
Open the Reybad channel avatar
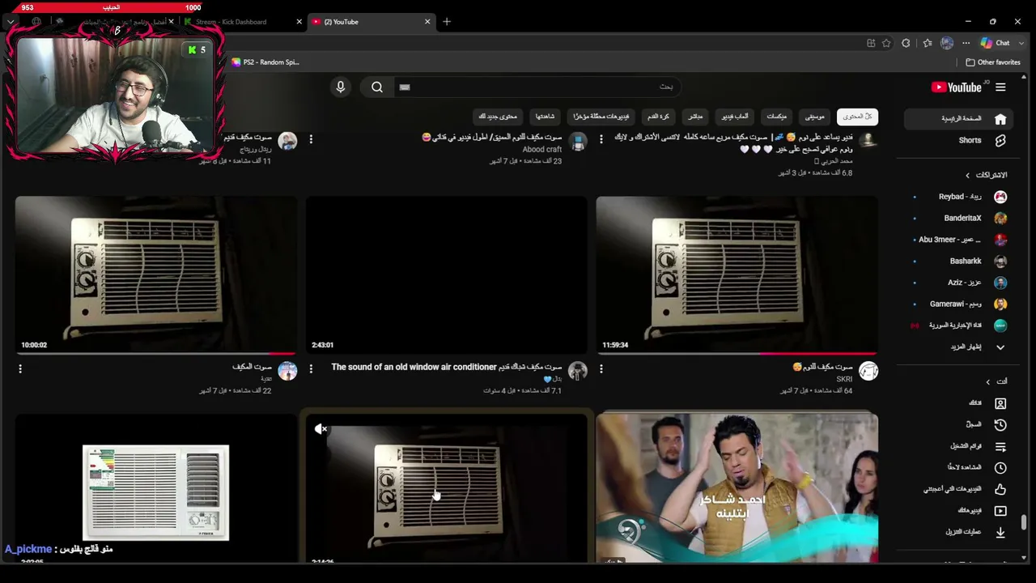[1000, 197]
